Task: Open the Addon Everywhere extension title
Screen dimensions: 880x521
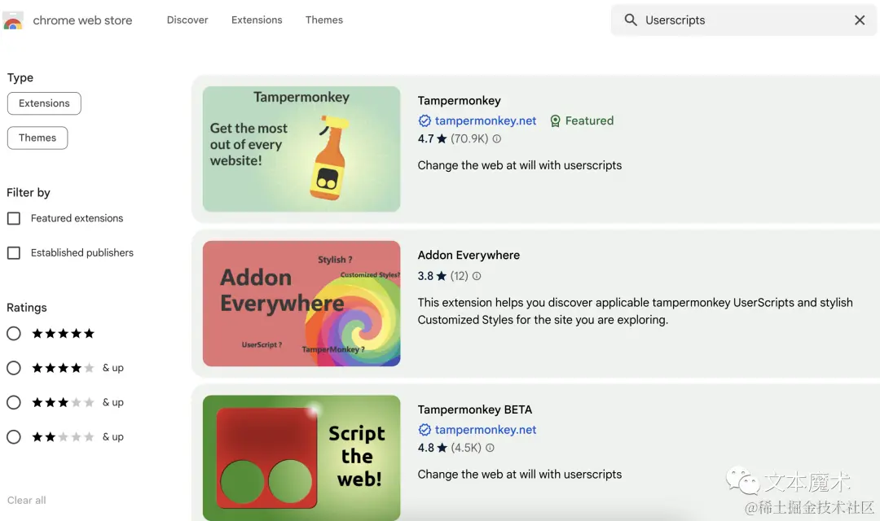Action: point(469,255)
